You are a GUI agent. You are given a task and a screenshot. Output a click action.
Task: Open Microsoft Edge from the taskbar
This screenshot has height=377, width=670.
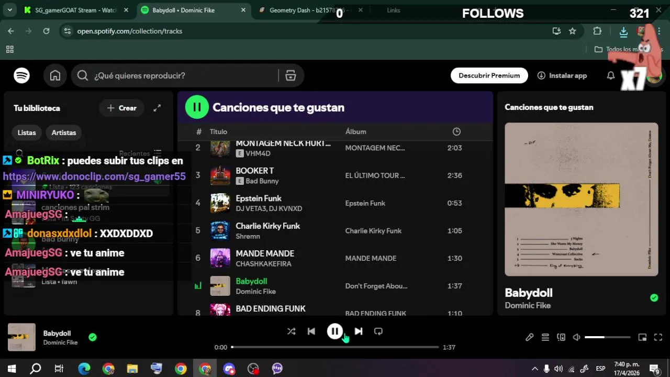click(84, 369)
